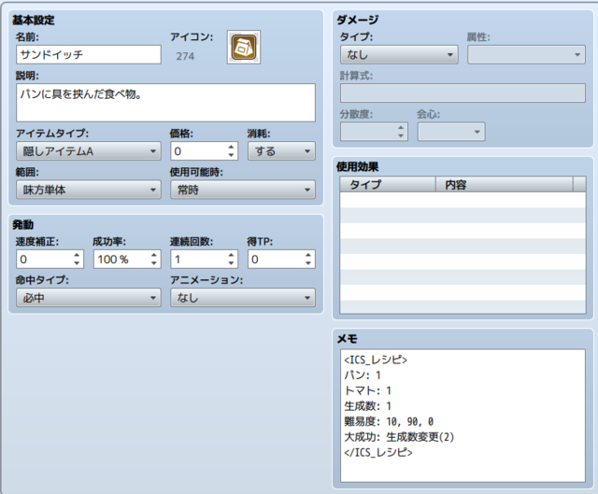Open the アイテムタイプ dropdown

(x=89, y=151)
